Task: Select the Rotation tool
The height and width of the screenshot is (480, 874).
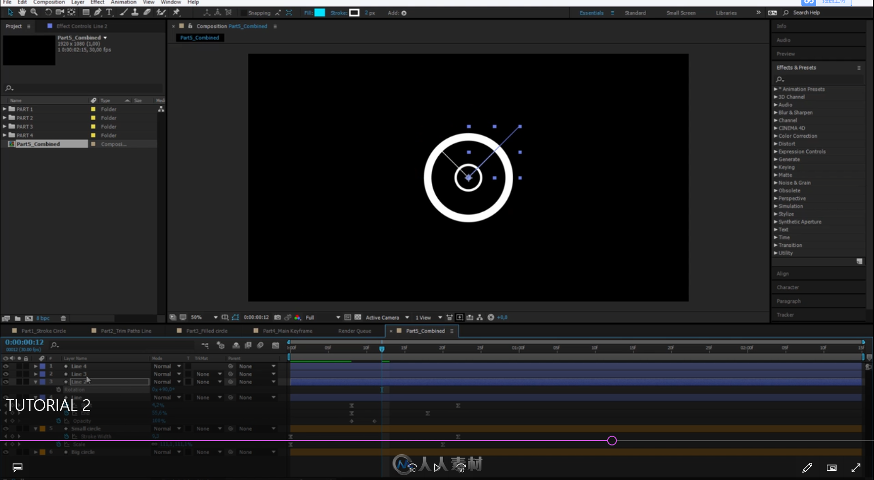Action: (48, 12)
